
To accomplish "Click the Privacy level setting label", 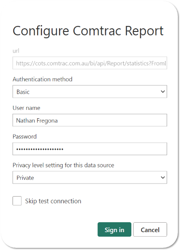I will pos(64,165).
